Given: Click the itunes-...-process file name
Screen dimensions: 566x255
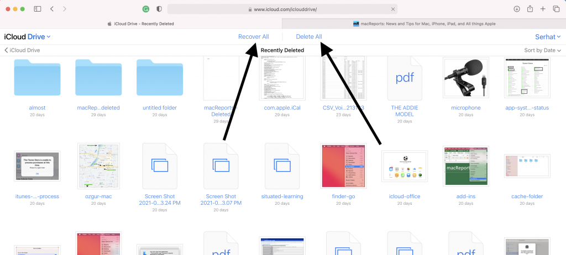Looking at the screenshot, I should [x=37, y=196].
